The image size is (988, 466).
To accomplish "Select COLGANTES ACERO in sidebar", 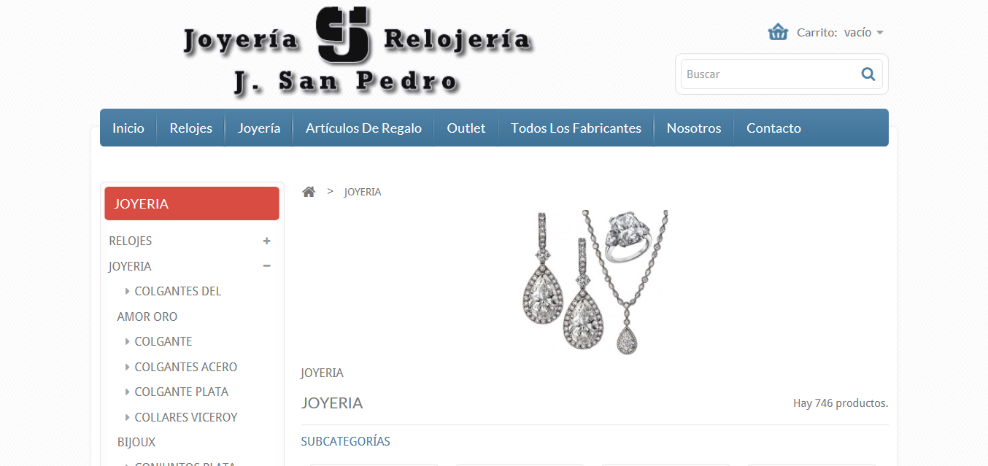I will [186, 367].
